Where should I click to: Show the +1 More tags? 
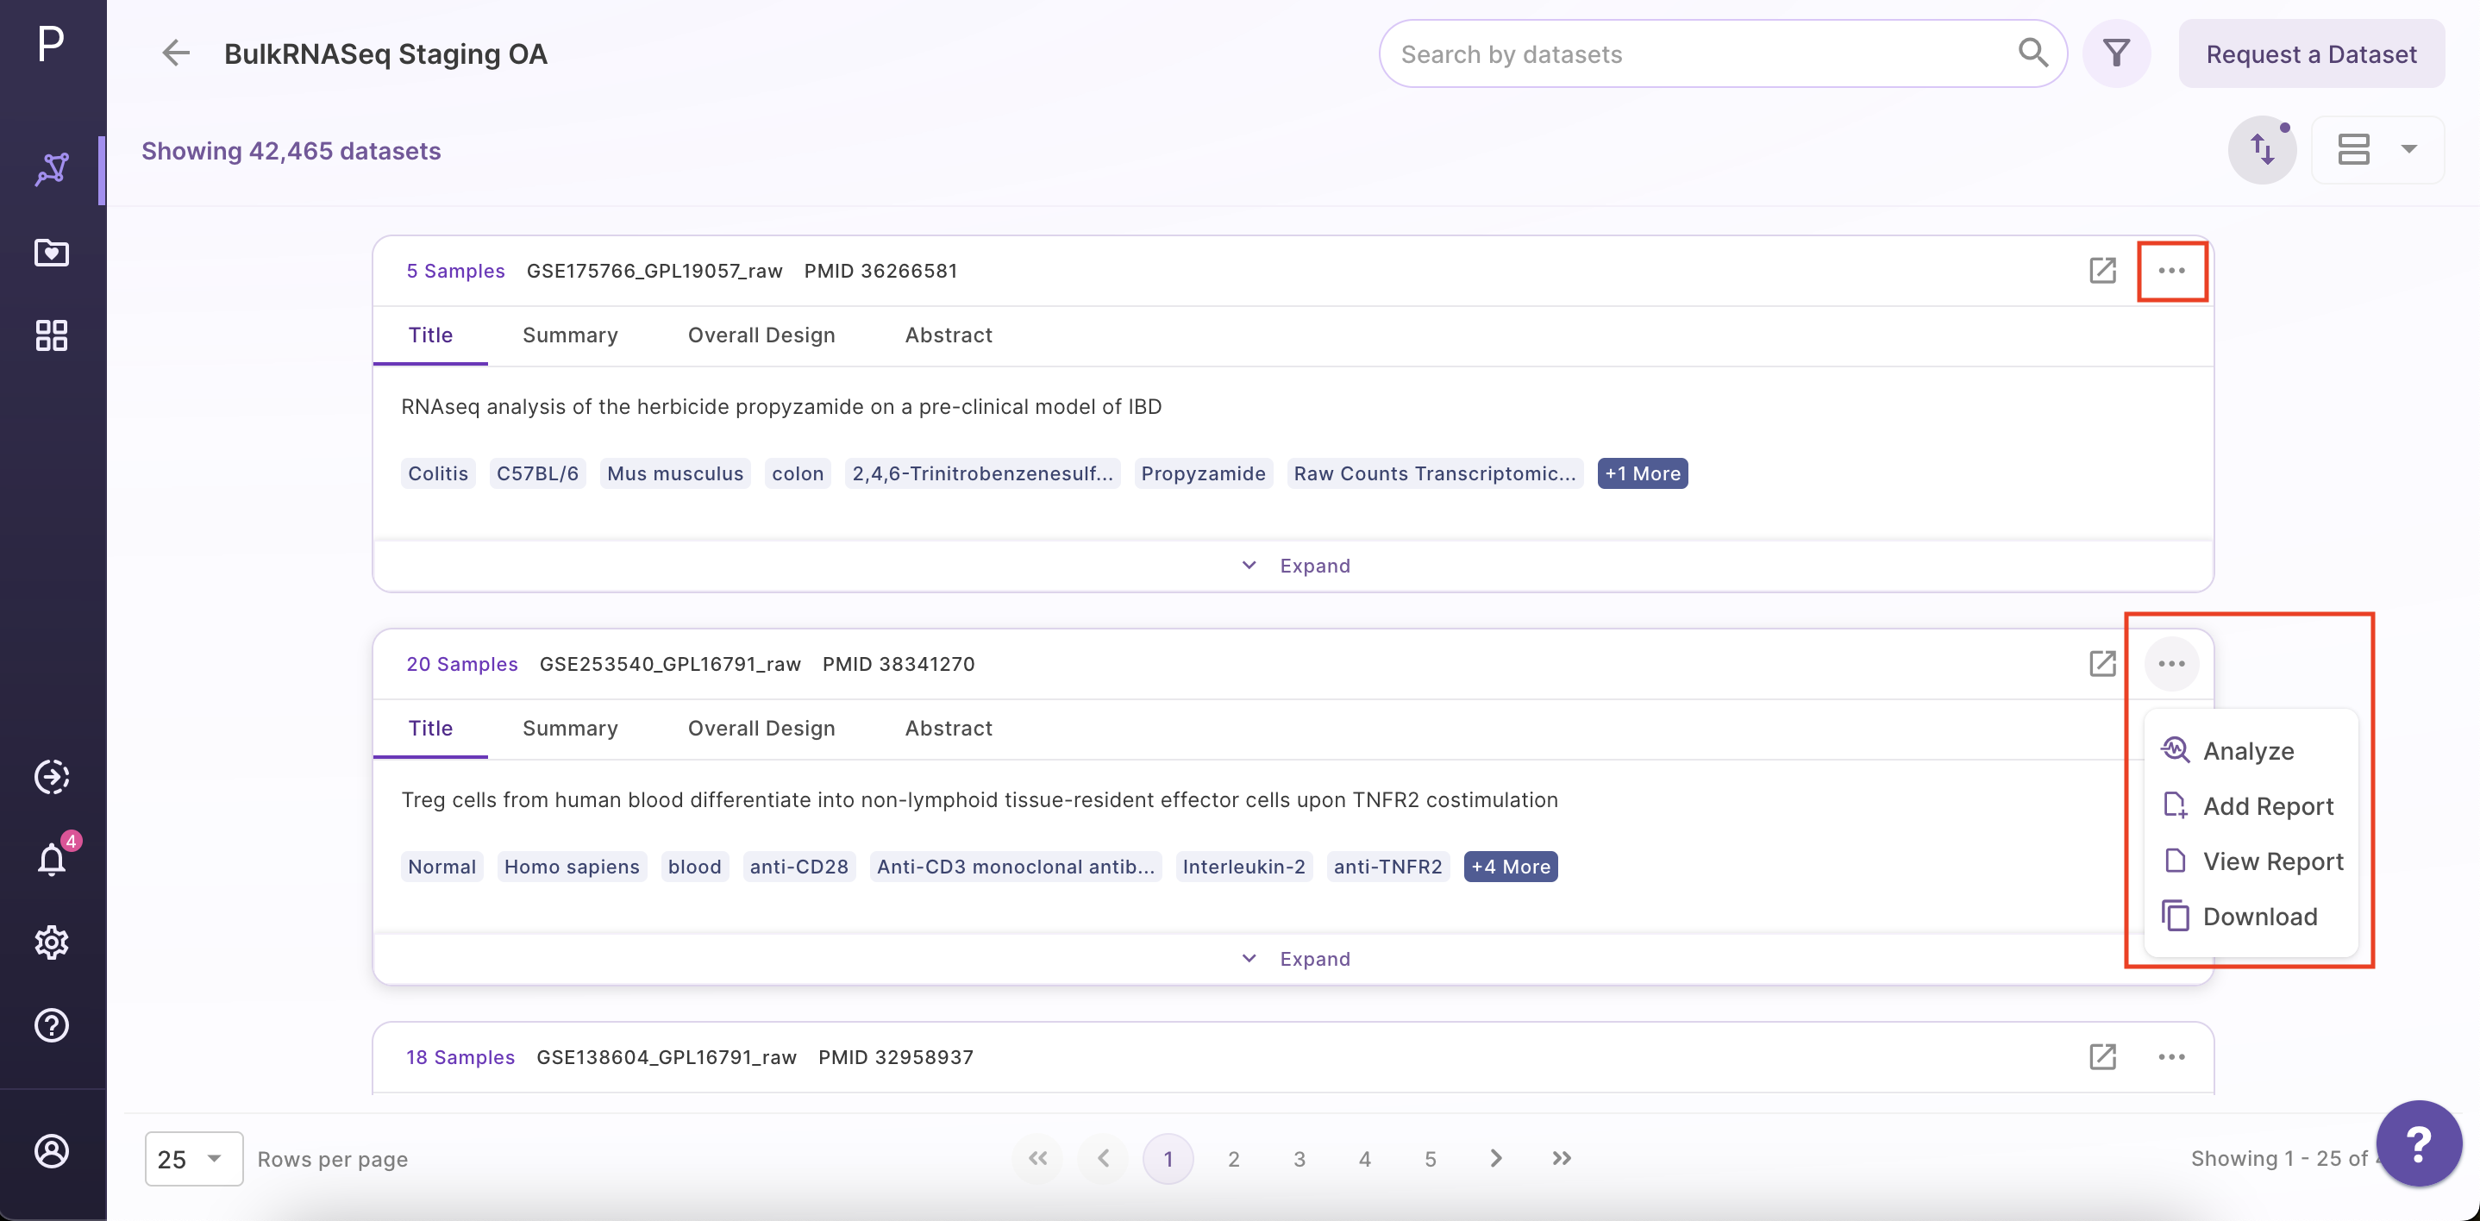pyautogui.click(x=1643, y=473)
